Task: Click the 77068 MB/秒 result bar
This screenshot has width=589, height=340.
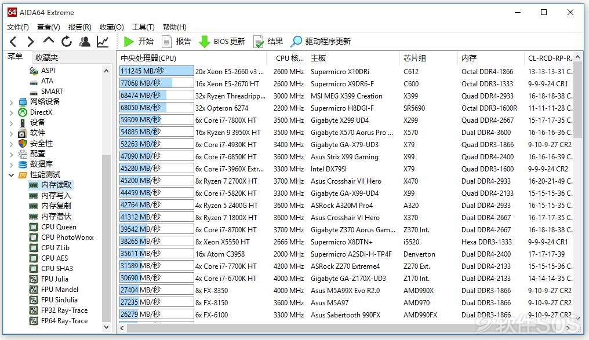Action: (157, 83)
